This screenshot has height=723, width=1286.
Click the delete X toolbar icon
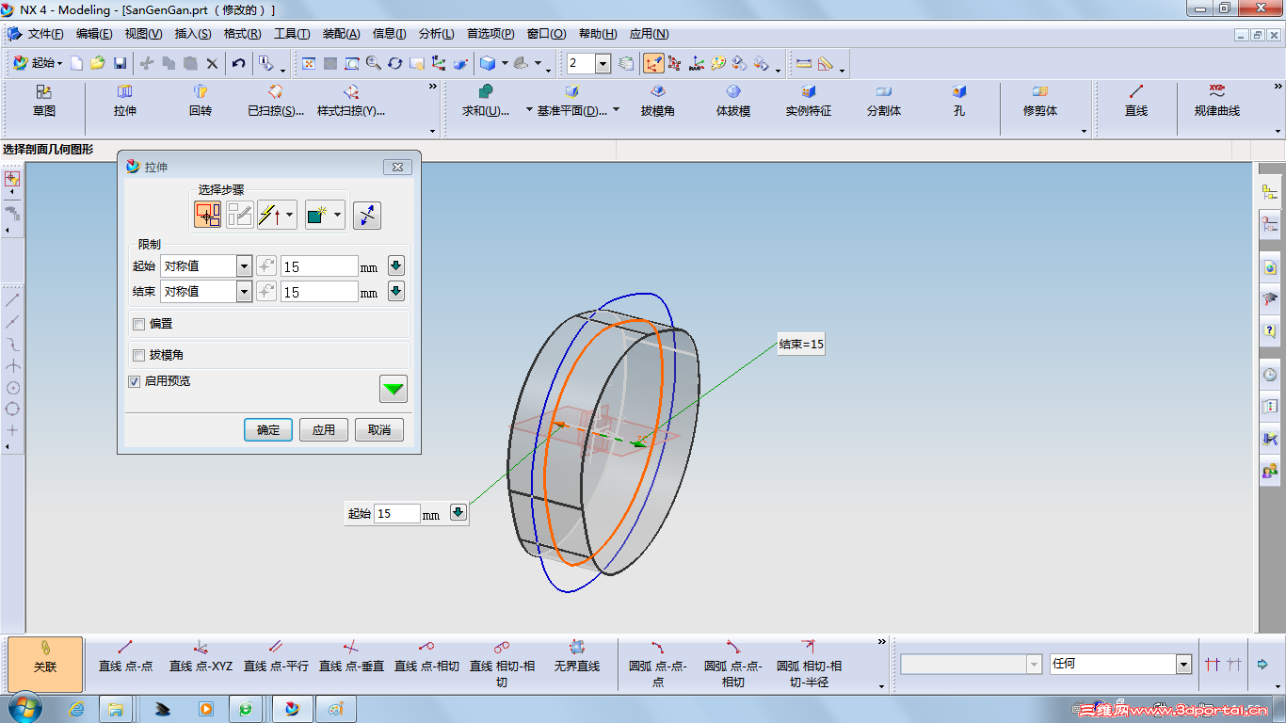point(213,63)
